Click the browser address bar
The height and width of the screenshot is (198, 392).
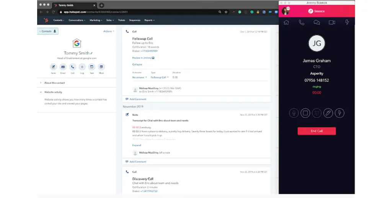coord(137,12)
